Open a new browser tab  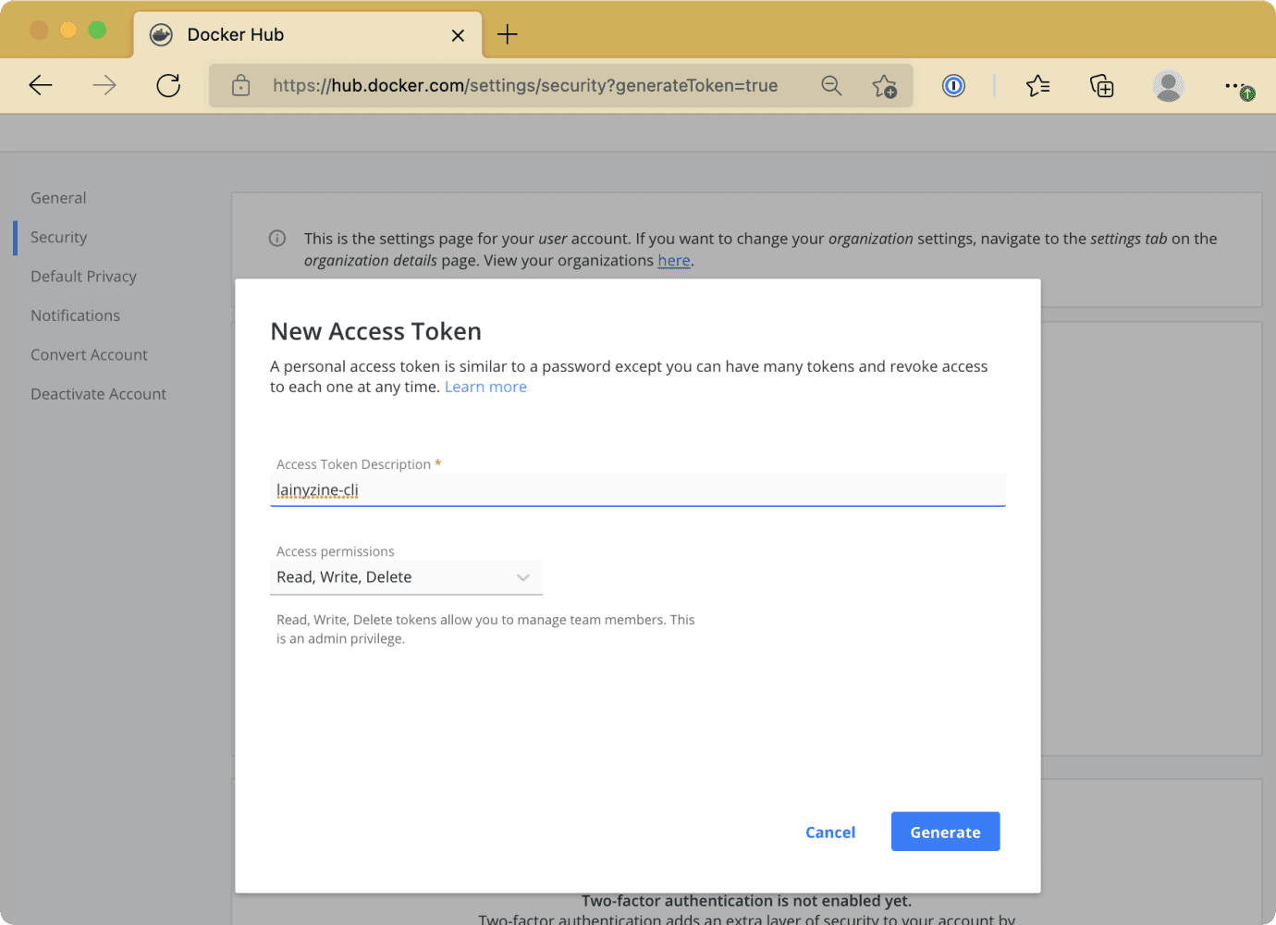(x=508, y=35)
